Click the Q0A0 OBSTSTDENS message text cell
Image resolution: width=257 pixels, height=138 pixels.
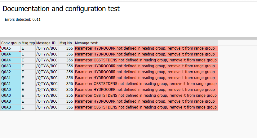tap(146, 96)
